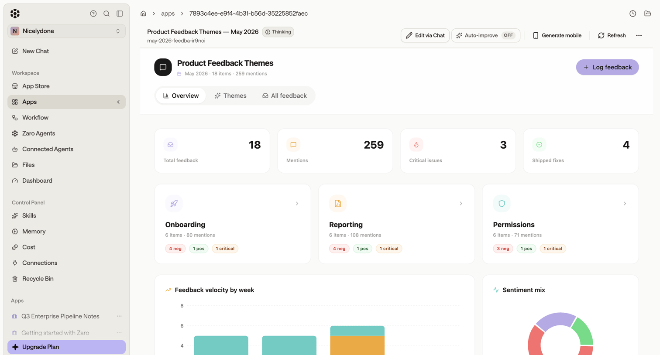The height and width of the screenshot is (355, 660).
Task: Click Onboarding's 4 neg tag
Action: click(175, 249)
